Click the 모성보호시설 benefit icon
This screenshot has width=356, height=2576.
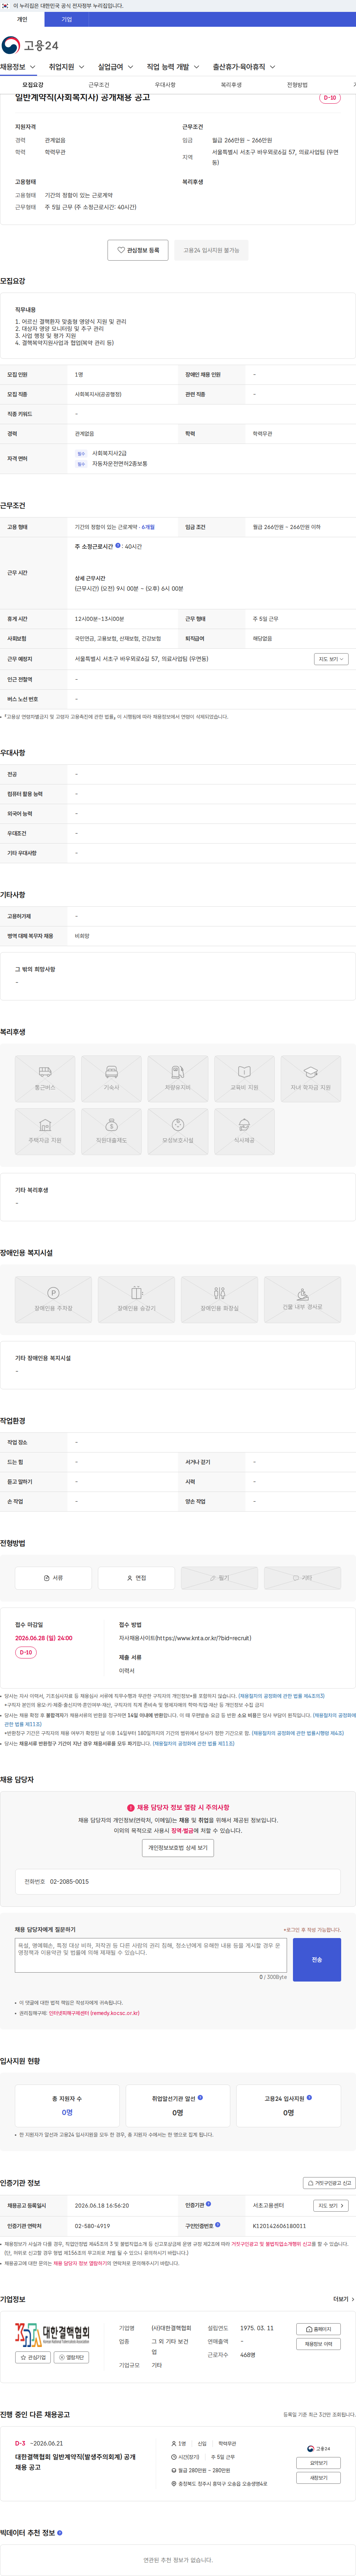point(178,1130)
